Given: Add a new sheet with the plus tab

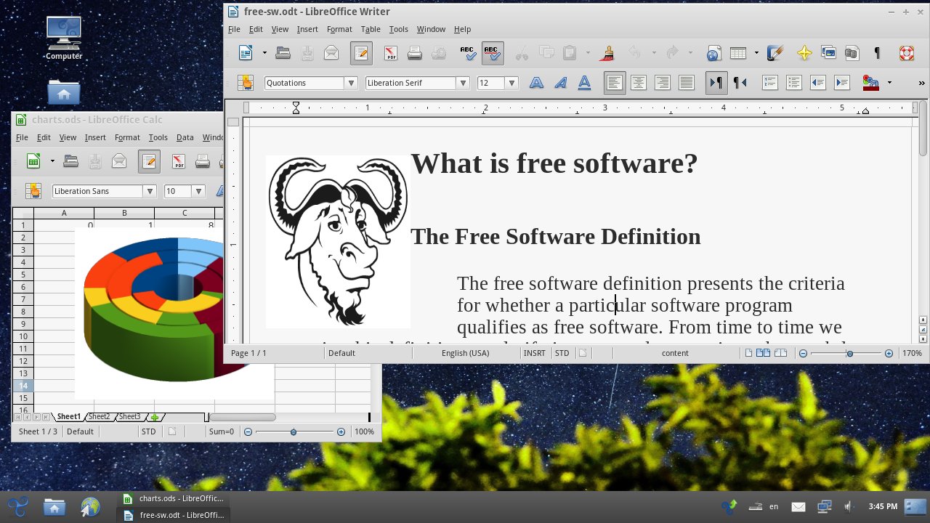Looking at the screenshot, I should [155, 418].
